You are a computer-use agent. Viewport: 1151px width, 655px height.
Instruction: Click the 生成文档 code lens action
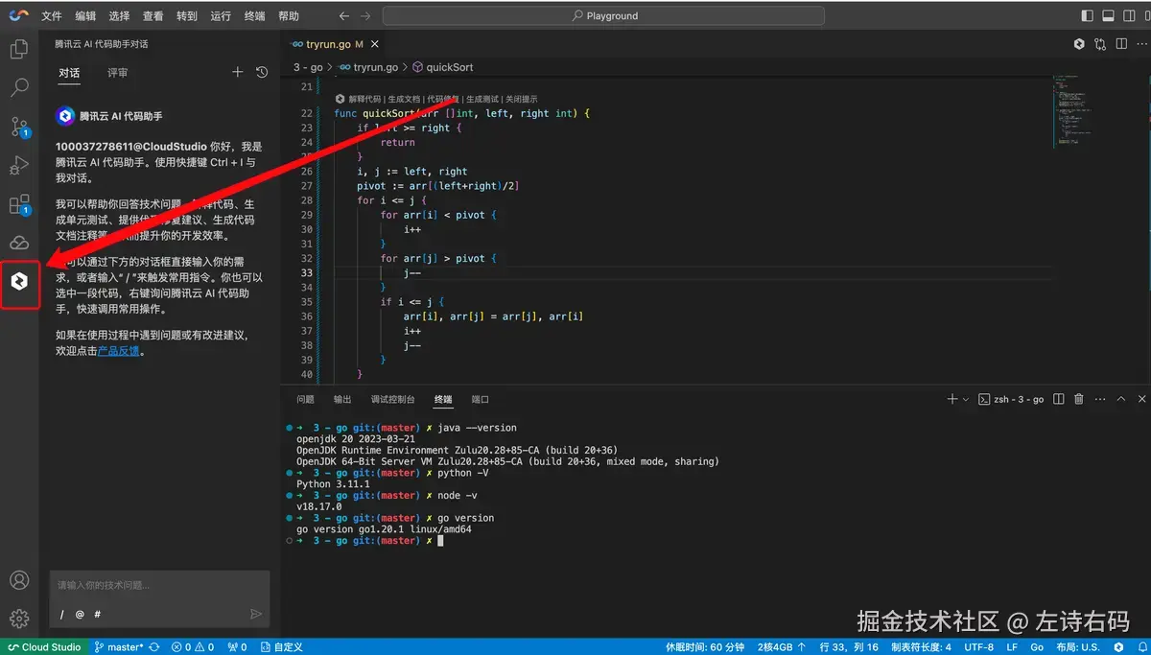[x=403, y=99]
